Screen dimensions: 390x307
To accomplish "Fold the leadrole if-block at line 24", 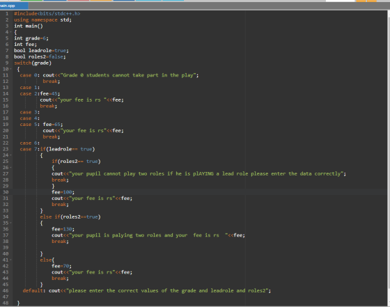I will point(10,155).
